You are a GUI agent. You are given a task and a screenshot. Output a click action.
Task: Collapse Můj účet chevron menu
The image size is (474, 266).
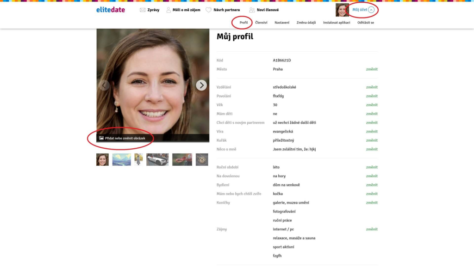coord(371,10)
